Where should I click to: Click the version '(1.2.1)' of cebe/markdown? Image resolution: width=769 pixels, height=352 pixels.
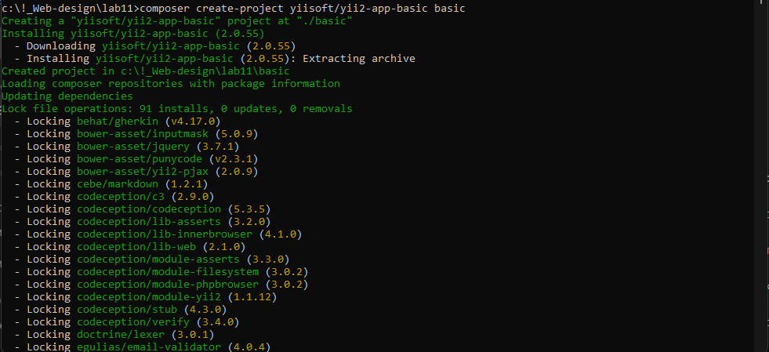tap(187, 184)
